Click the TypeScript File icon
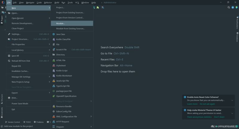 54,86
